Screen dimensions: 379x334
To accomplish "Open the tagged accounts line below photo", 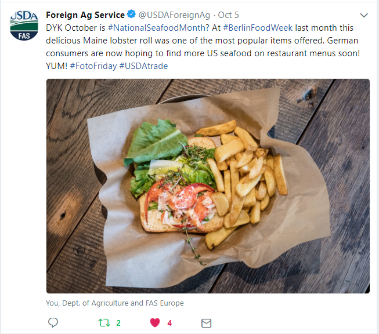I will (115, 303).
